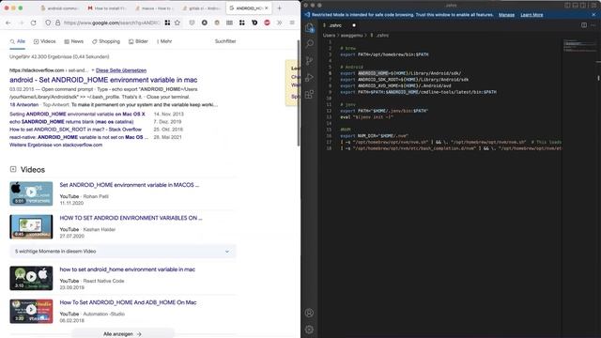Open 'echo $ANDROID_HOME returns blank' link
The image size is (601, 338).
pyautogui.click(x=71, y=122)
